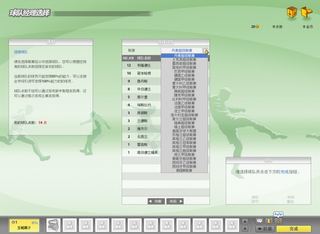Choose 英格兰超级联赛 from league list

(x=184, y=151)
